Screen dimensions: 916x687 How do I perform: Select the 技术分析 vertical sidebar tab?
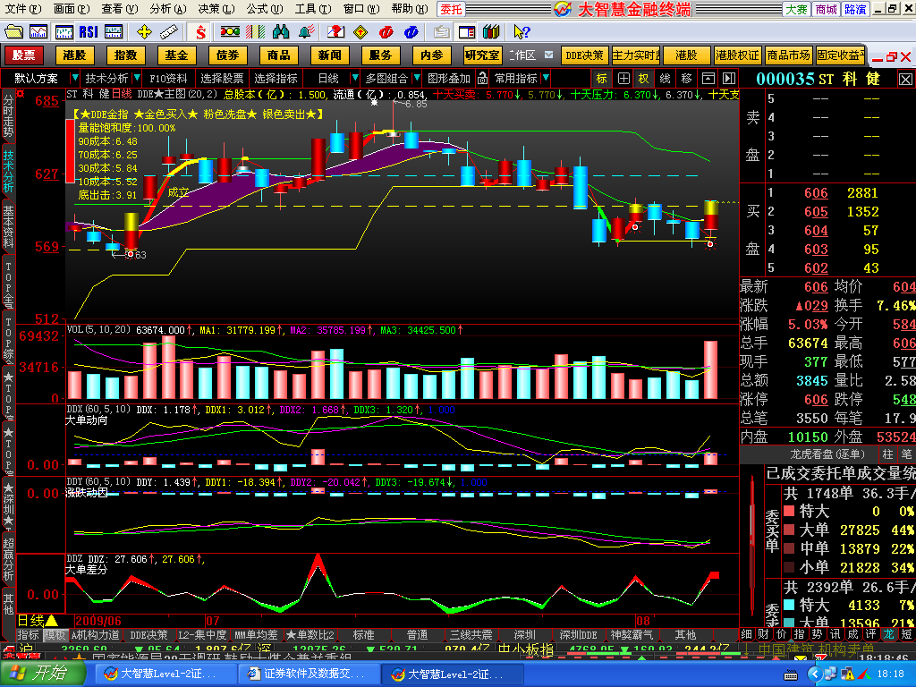coord(8,172)
